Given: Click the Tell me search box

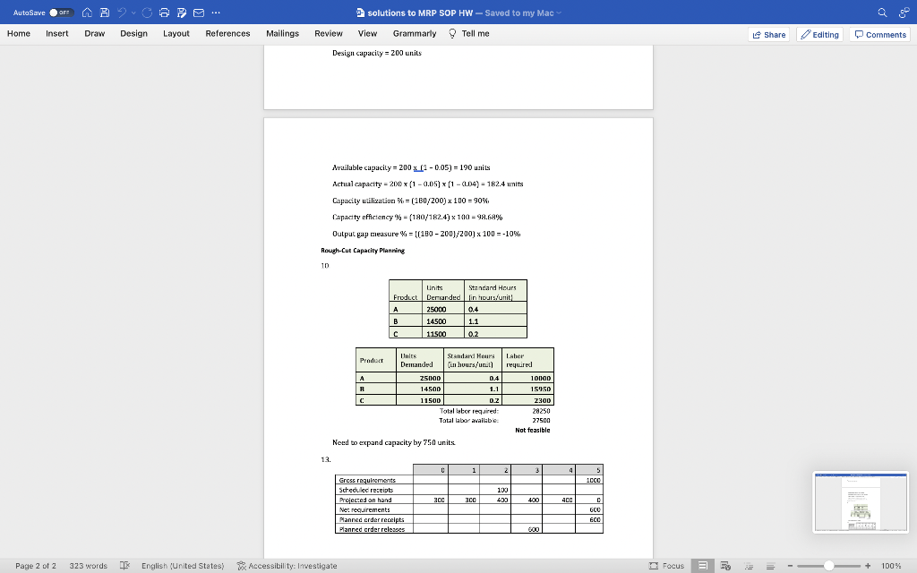Looking at the screenshot, I should [x=469, y=33].
